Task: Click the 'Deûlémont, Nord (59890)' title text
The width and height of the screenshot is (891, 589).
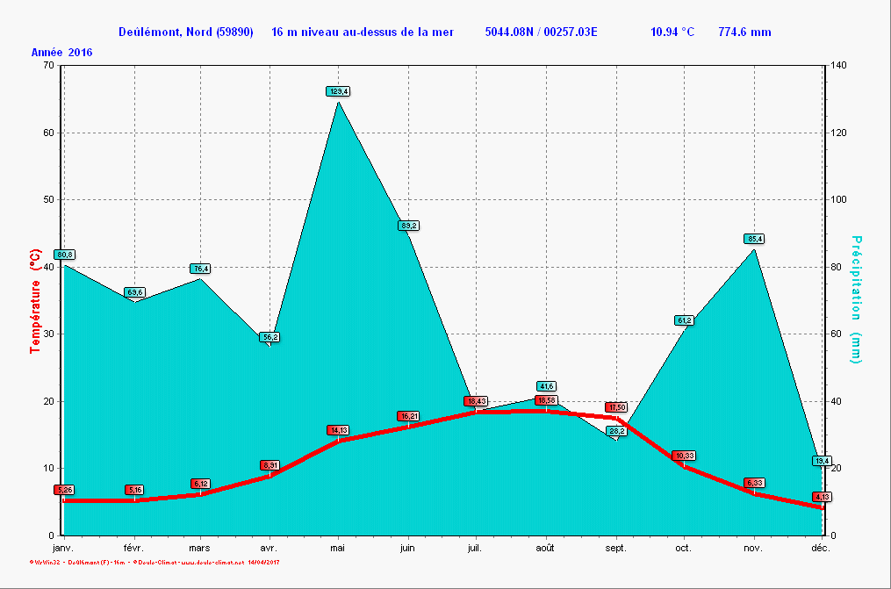Action: point(186,32)
